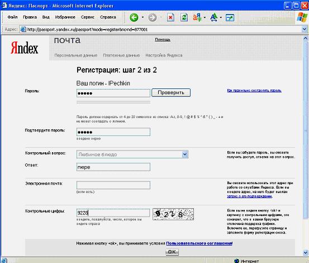Click the vertical scrollbar thumb
309x263 pixels.
pos(306,130)
